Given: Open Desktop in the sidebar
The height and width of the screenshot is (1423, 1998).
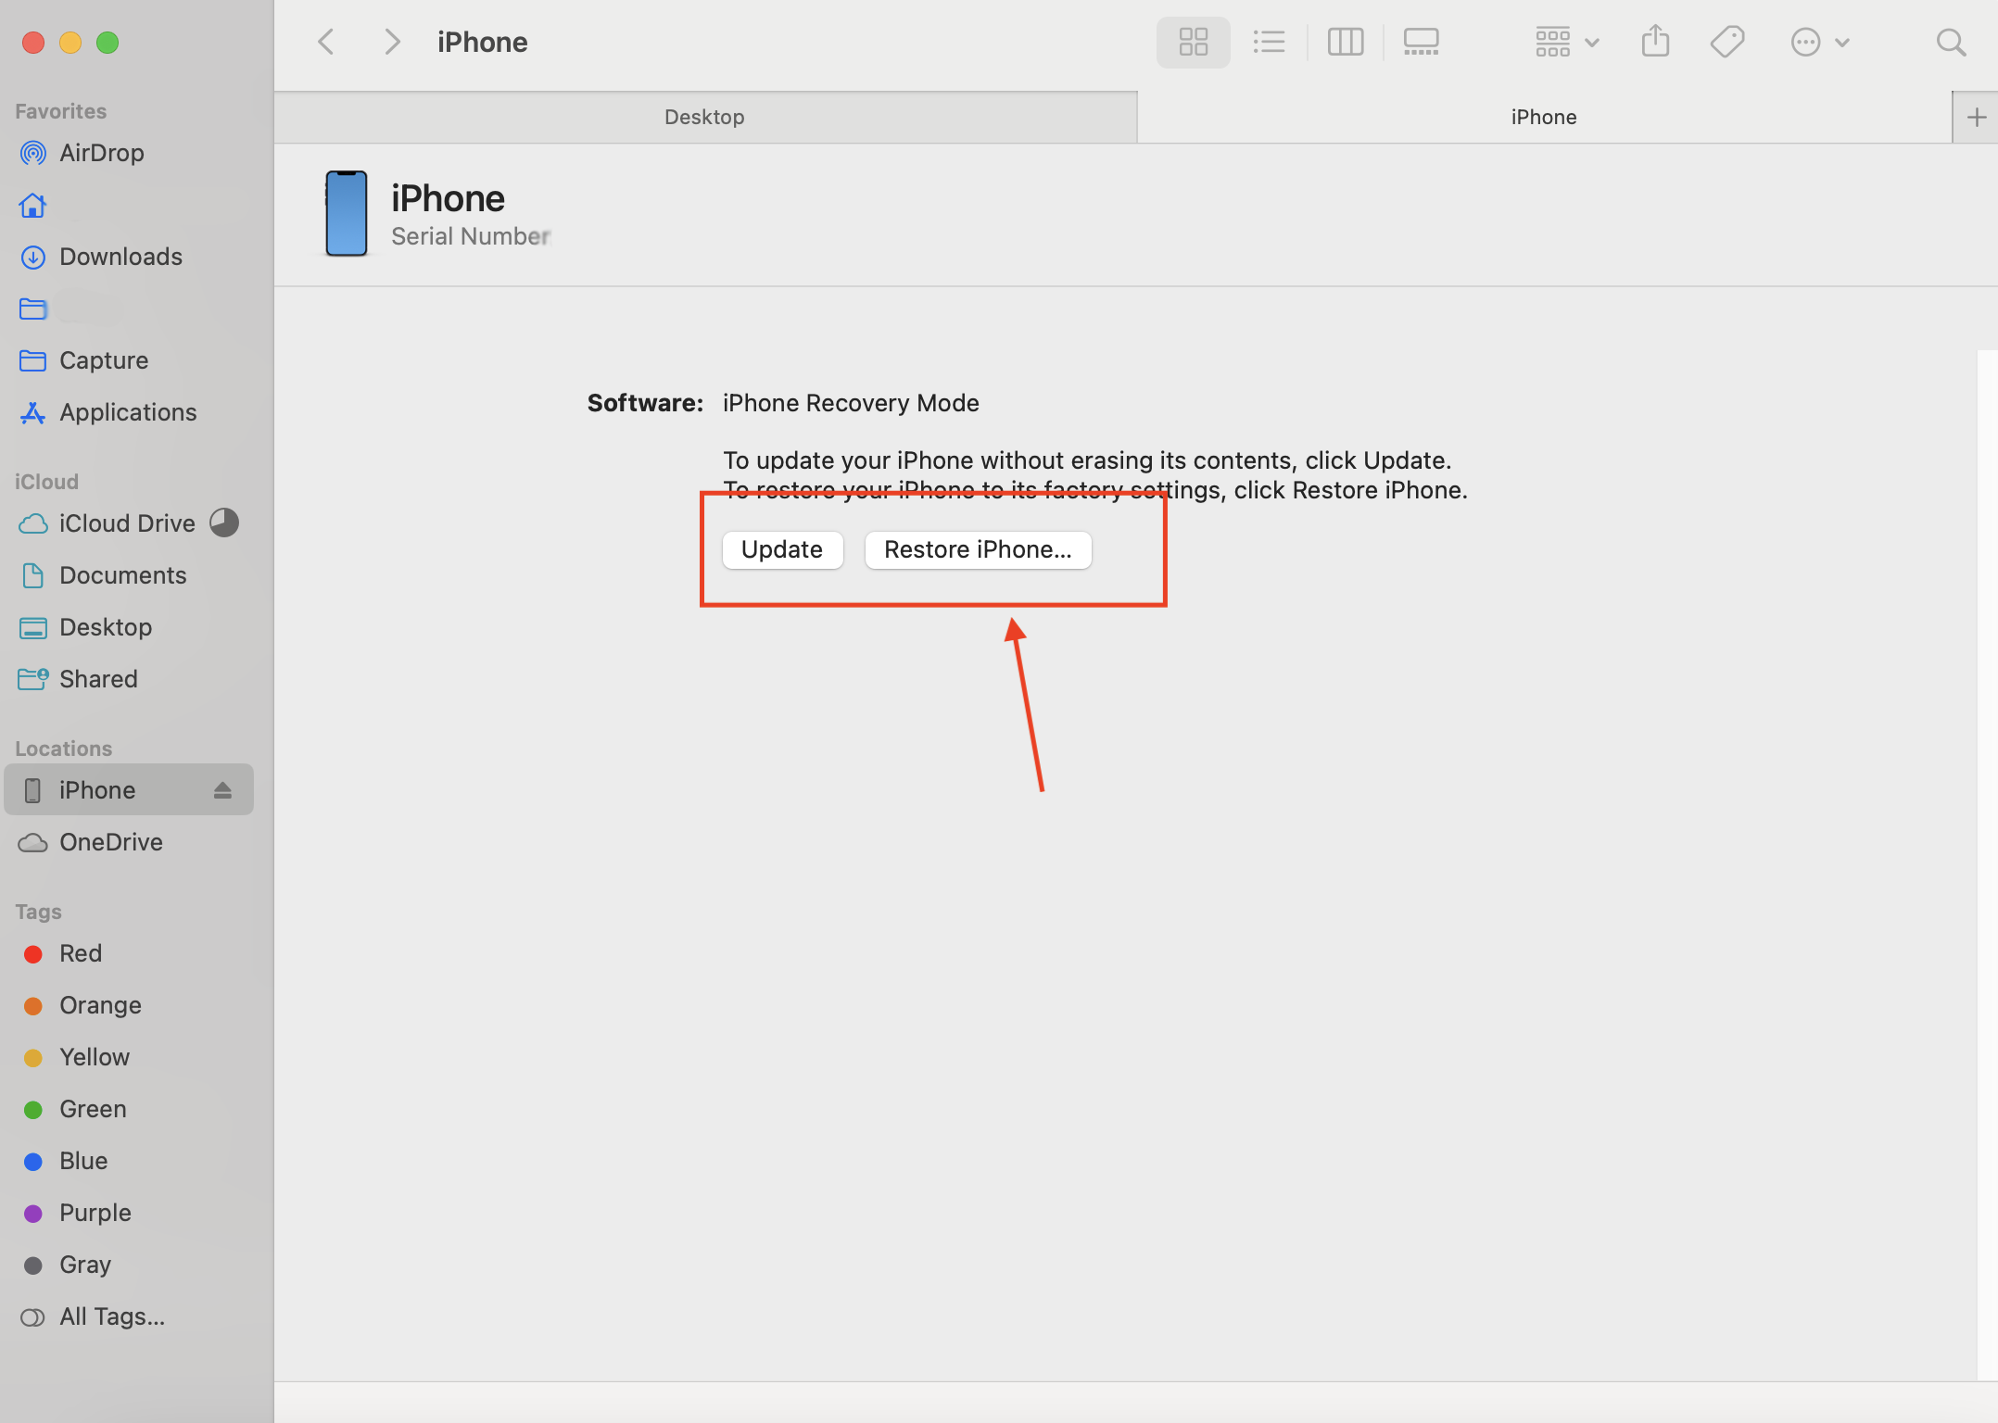Looking at the screenshot, I should pos(129,627).
